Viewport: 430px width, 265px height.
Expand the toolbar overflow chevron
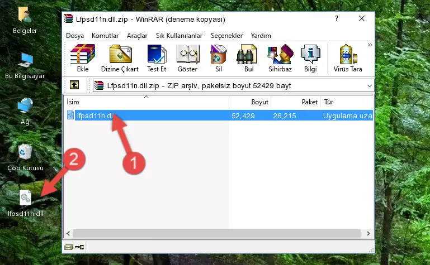point(370,45)
